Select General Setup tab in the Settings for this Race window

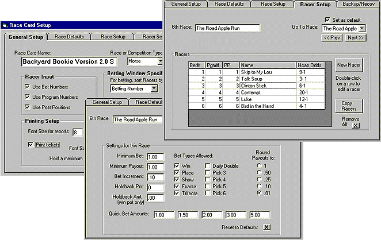tap(107, 102)
